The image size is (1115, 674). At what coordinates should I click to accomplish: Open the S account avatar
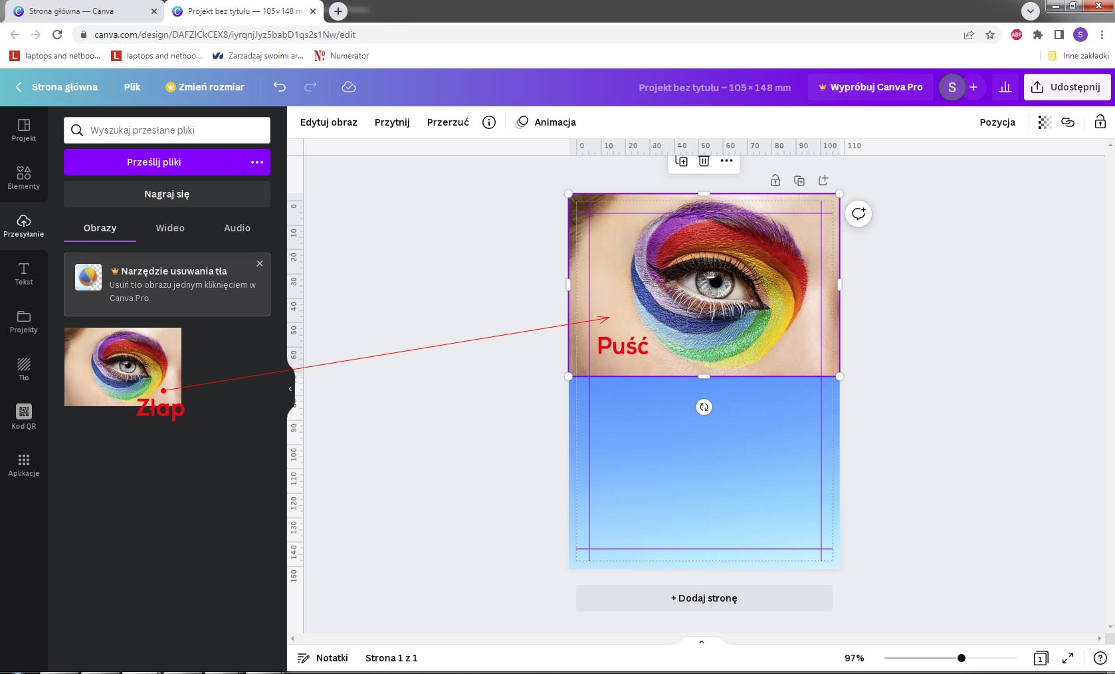click(x=952, y=87)
